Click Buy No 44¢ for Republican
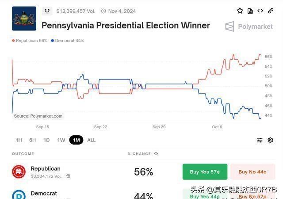 [252, 172]
